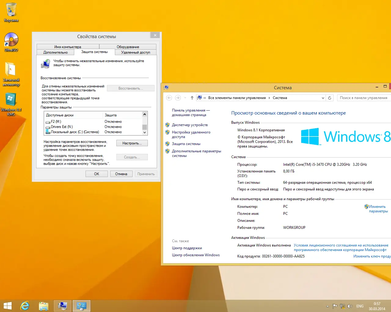Click the Настроить... button

[132, 143]
